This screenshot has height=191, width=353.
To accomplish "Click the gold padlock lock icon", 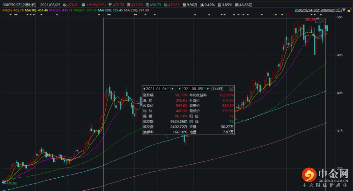I will click(x=349, y=10).
